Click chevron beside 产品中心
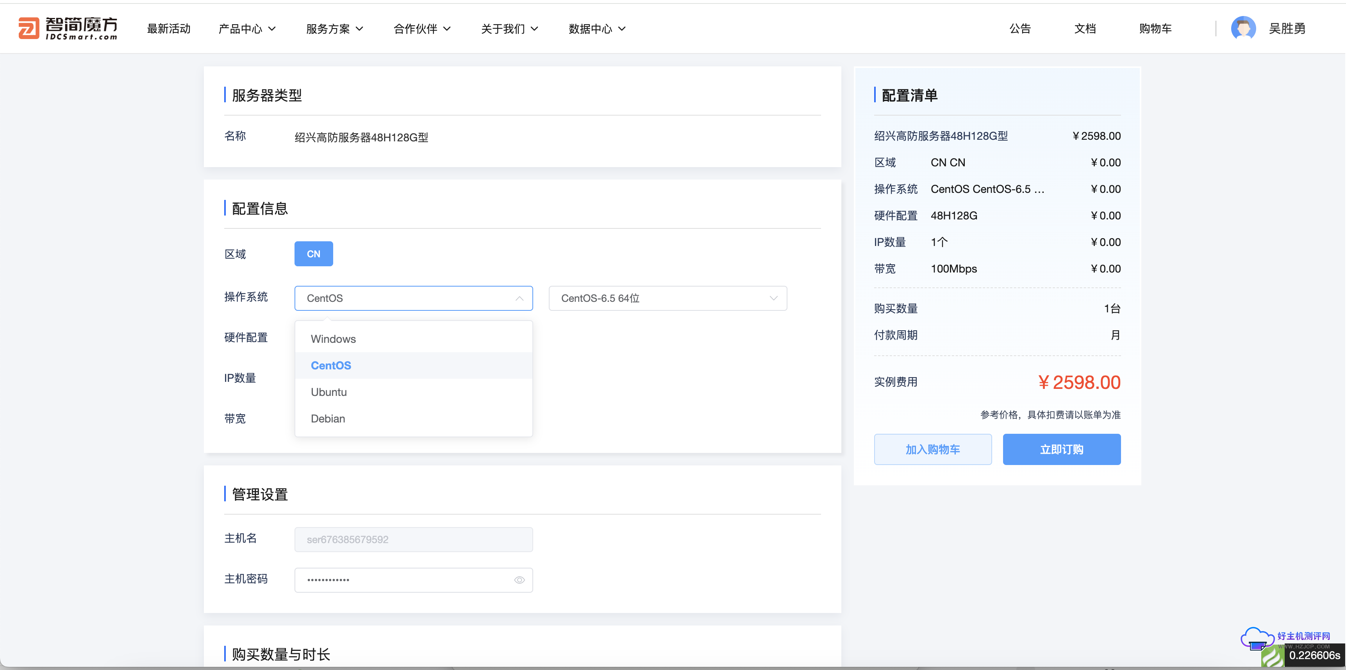The image size is (1346, 670). tap(272, 29)
